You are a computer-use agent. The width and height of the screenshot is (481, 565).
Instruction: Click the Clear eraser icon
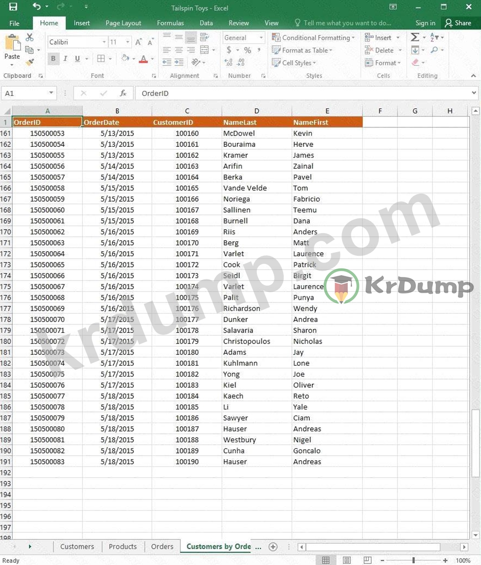click(415, 62)
